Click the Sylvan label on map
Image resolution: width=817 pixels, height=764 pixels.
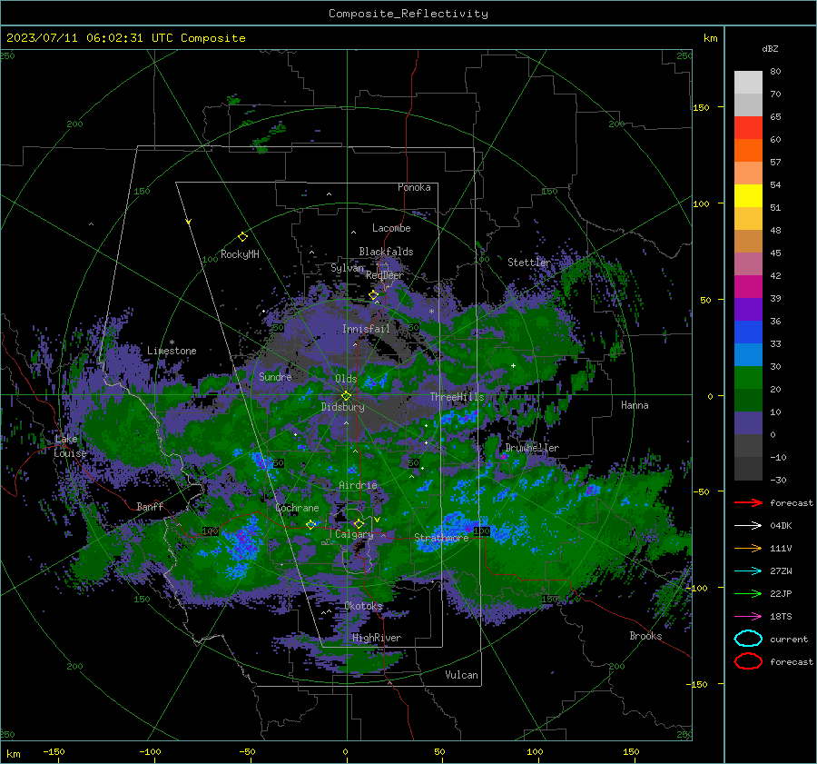point(347,268)
